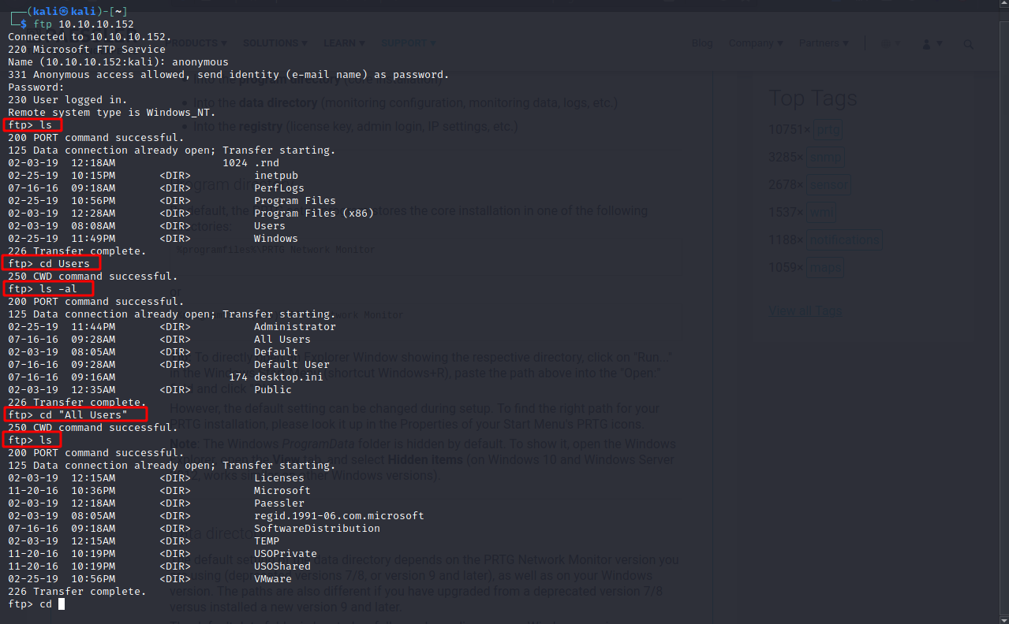Click the '230 User logged in.' line
The height and width of the screenshot is (624, 1009).
68,100
